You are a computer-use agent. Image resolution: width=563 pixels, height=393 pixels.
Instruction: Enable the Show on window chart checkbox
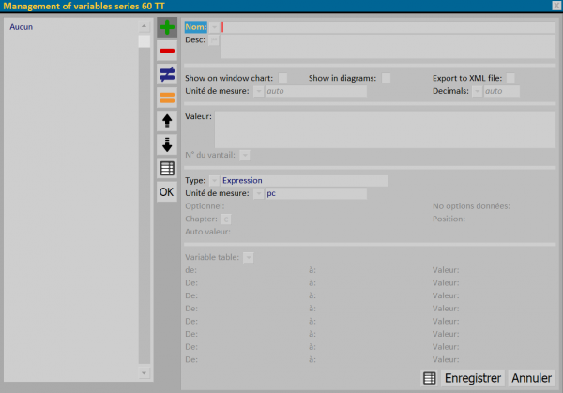[283, 78]
